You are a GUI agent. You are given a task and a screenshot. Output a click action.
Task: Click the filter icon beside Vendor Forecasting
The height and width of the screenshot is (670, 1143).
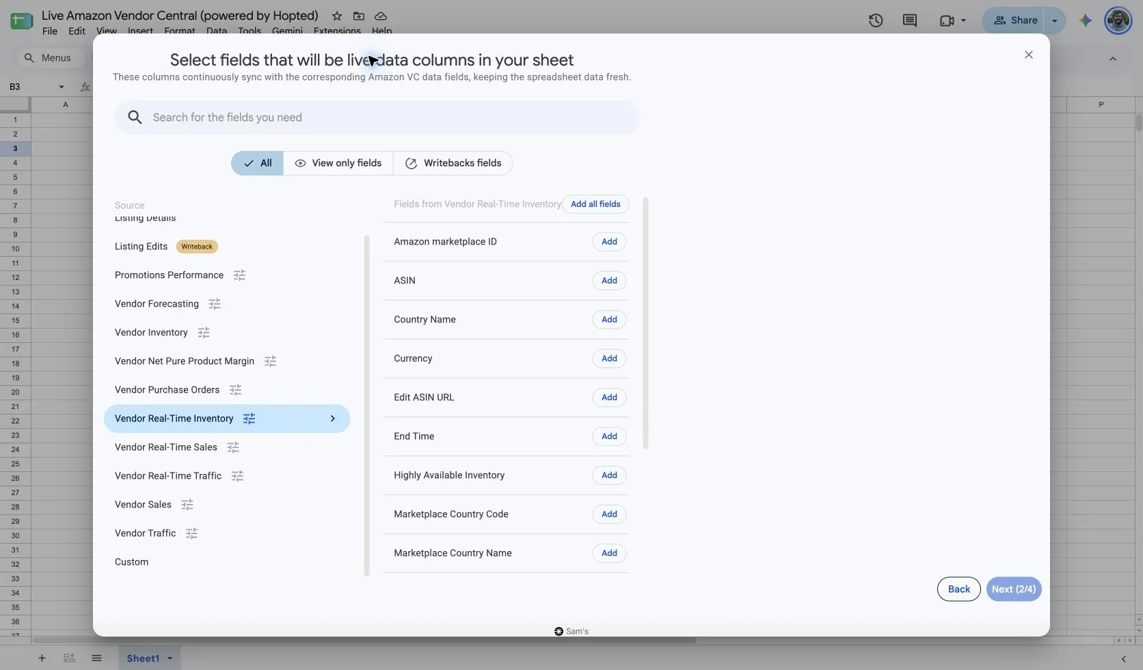(215, 304)
